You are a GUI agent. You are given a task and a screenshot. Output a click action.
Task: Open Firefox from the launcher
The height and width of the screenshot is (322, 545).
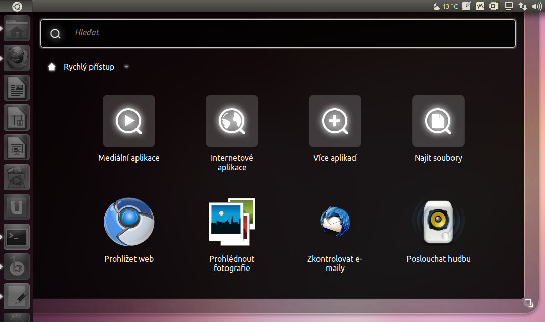[17, 58]
